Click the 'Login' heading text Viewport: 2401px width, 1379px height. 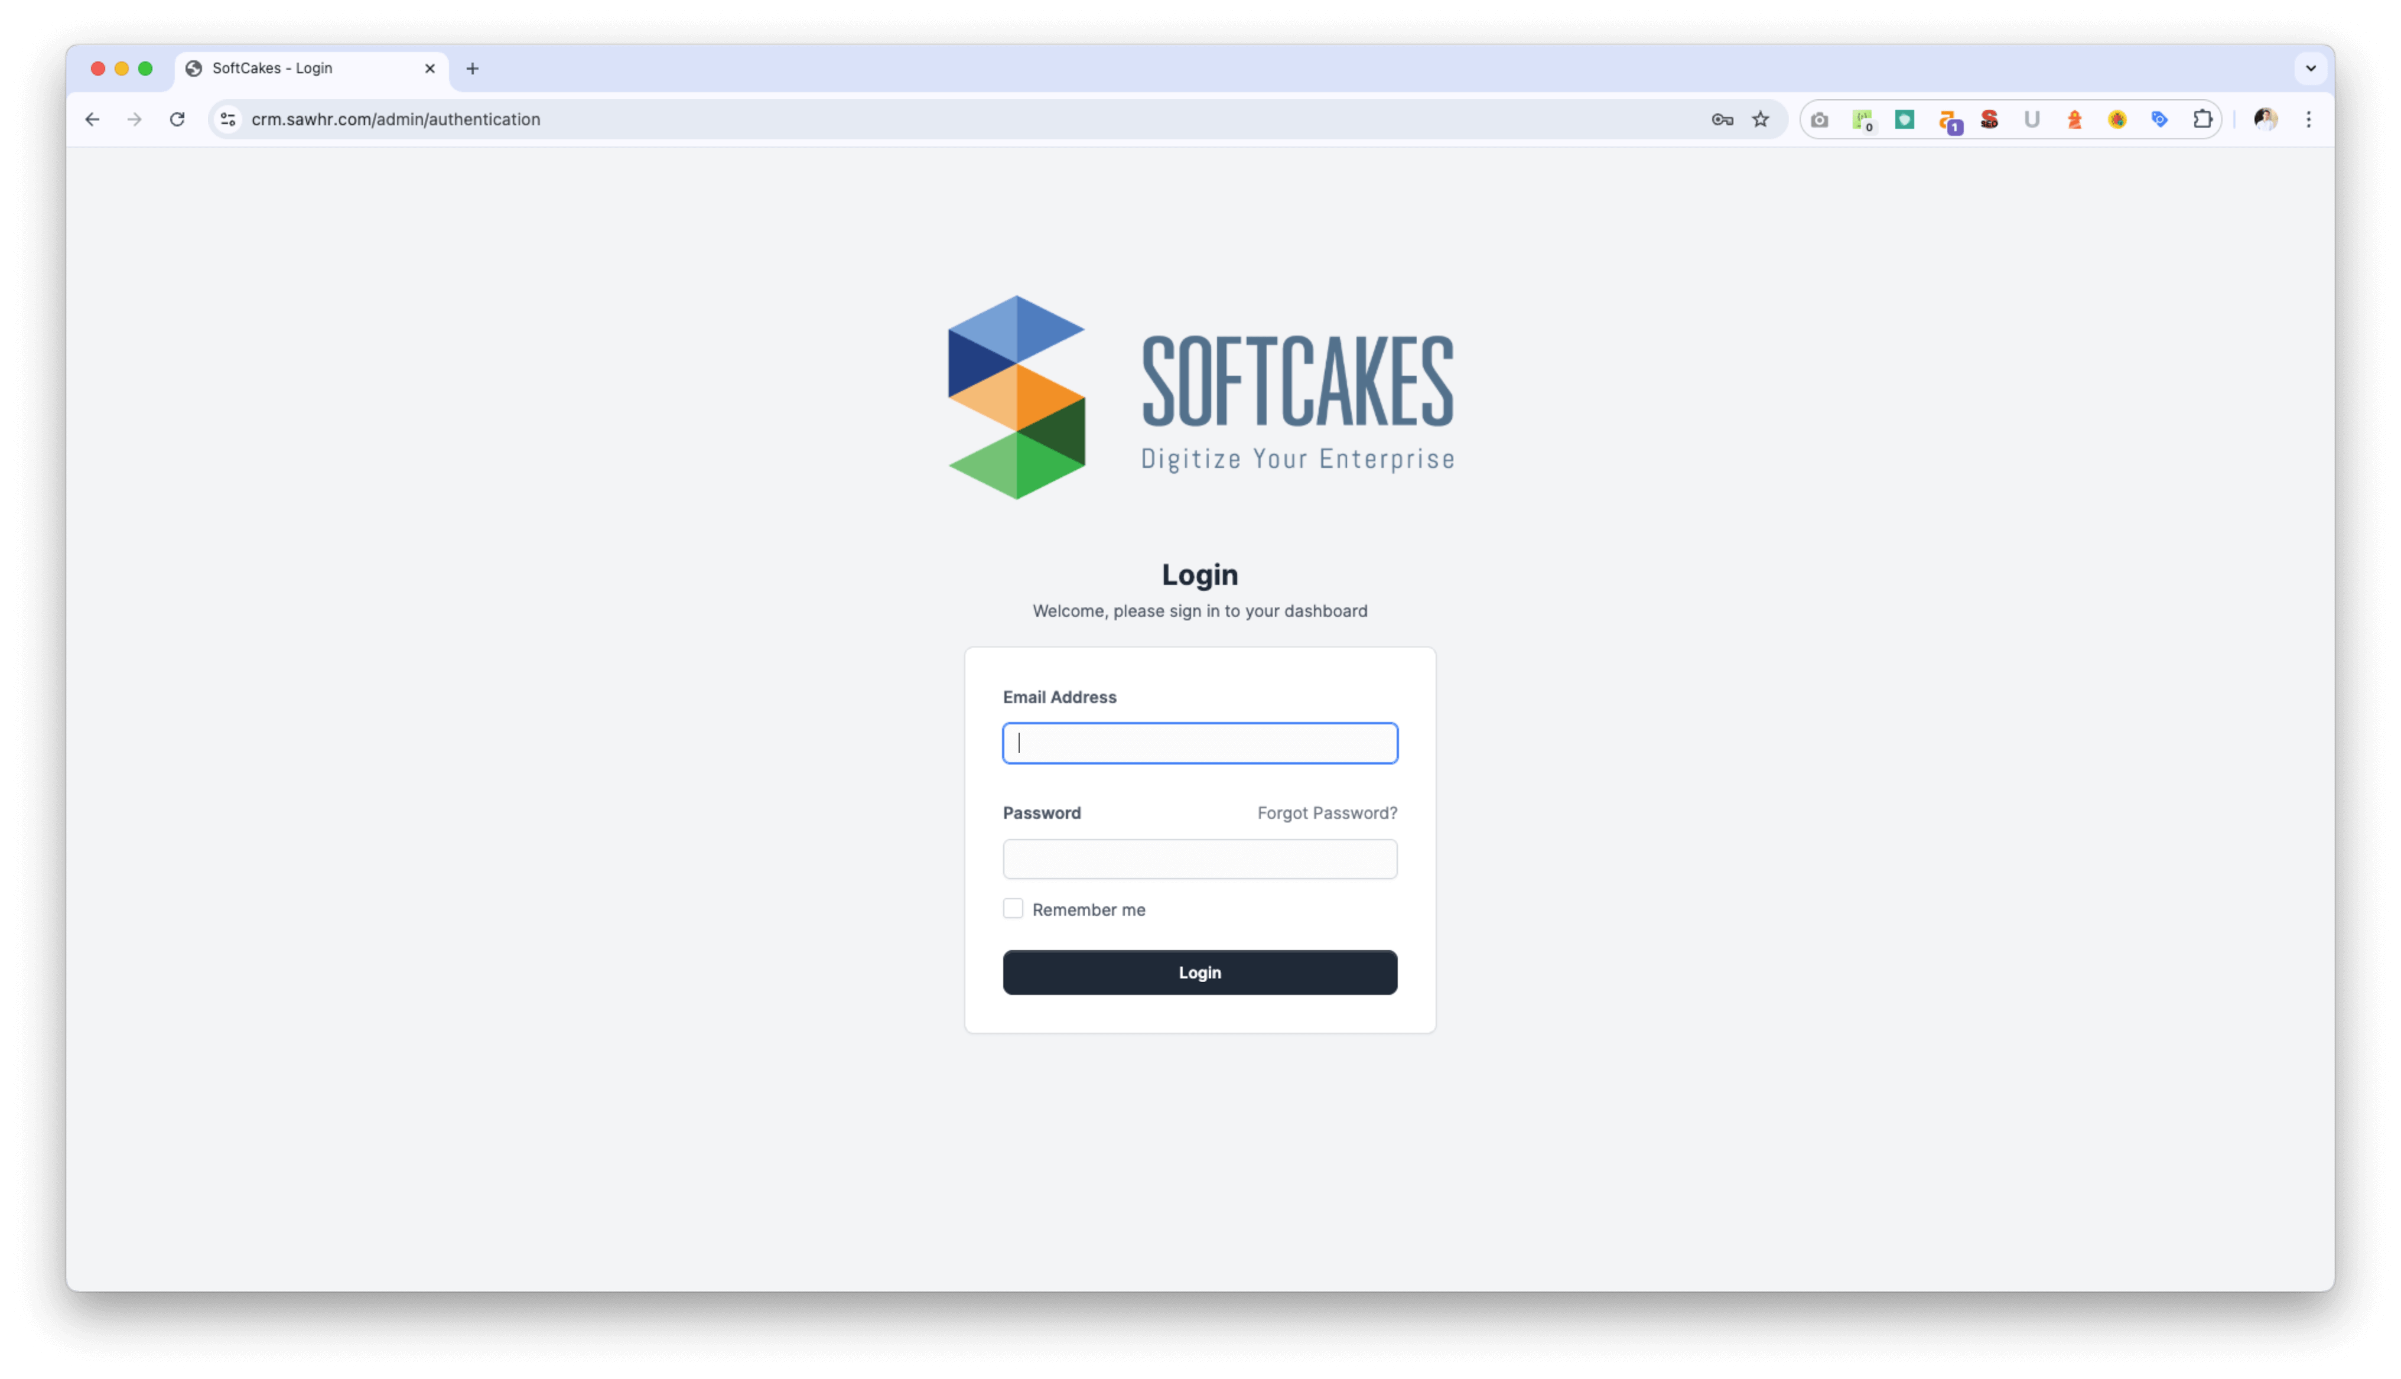coord(1199,575)
